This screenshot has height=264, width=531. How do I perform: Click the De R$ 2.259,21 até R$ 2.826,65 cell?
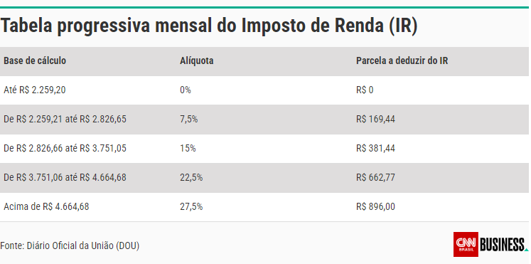click(x=65, y=120)
